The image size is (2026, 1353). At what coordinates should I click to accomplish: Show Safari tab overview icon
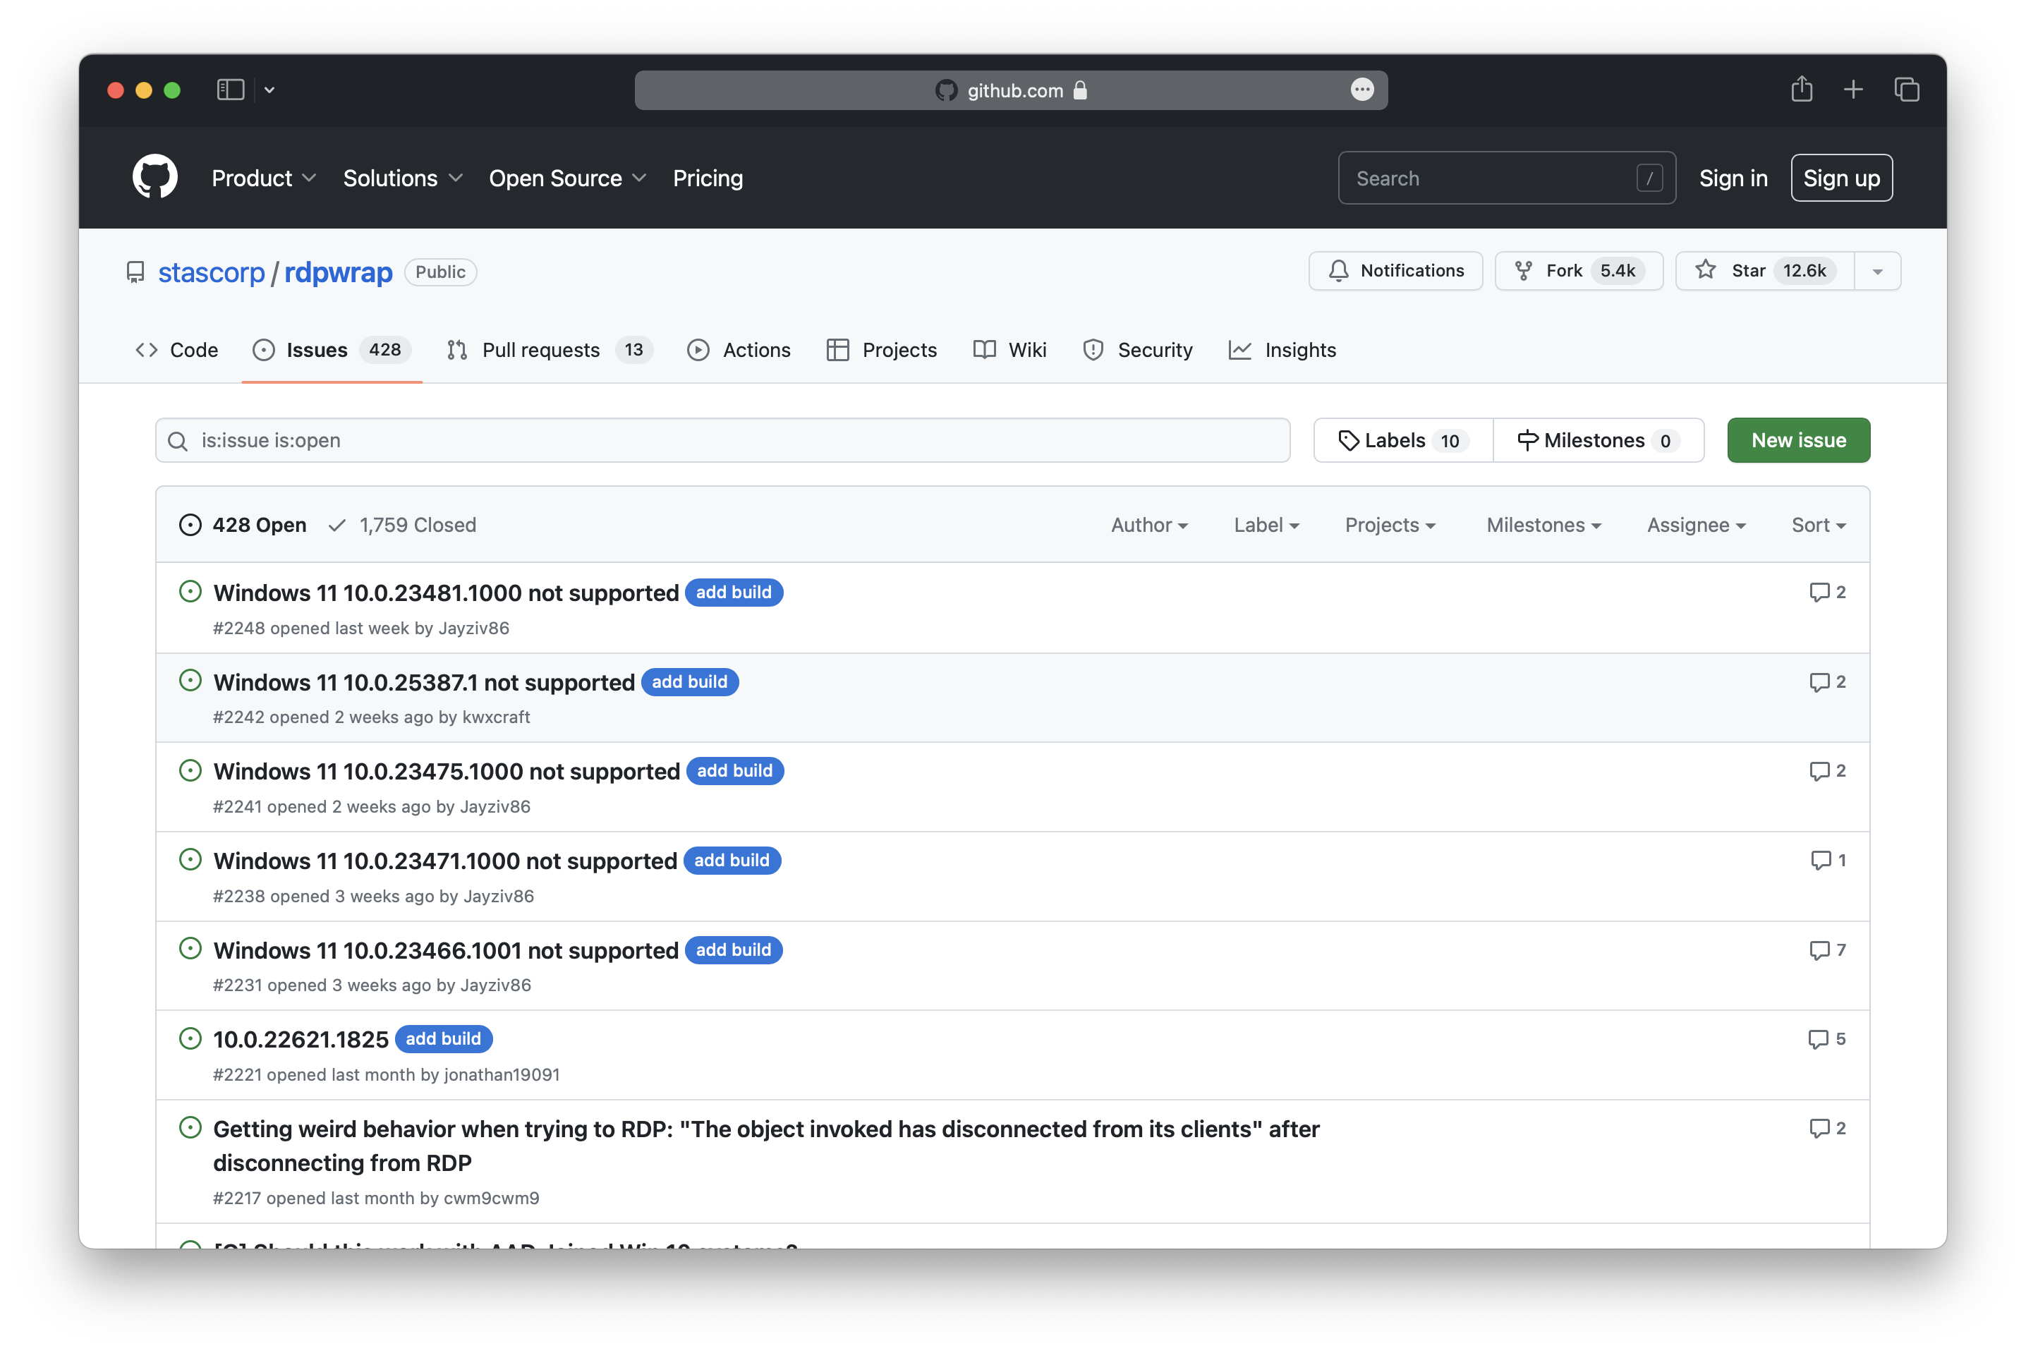tap(1907, 90)
